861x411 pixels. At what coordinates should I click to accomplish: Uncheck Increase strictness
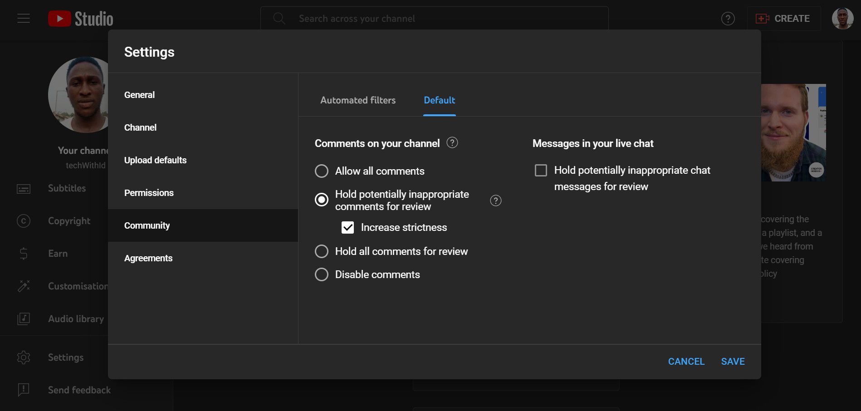tap(348, 227)
